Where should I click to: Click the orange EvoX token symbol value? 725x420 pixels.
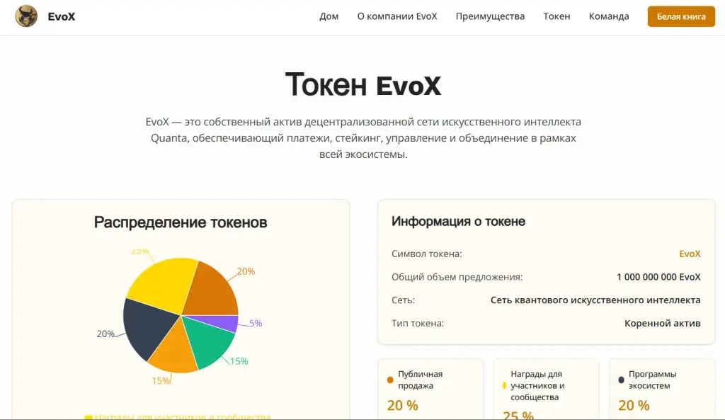pyautogui.click(x=690, y=254)
